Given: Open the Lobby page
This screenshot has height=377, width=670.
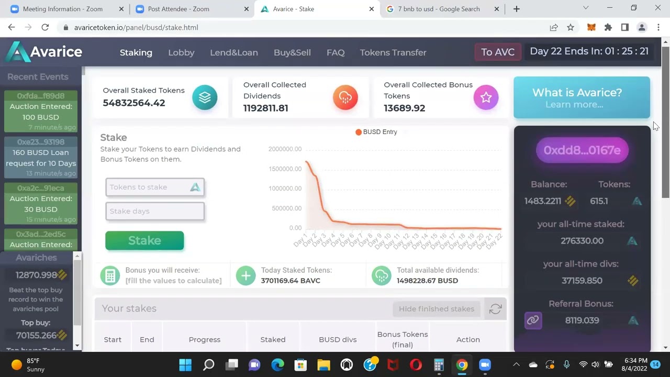Looking at the screenshot, I should coord(181,52).
